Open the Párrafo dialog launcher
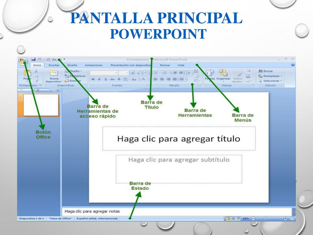313x235 pixels. pos(199,85)
